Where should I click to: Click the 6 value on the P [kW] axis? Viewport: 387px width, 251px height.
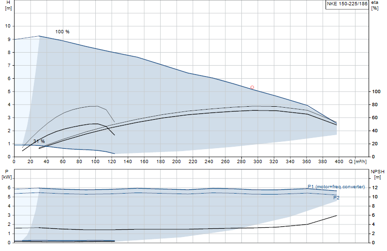coord(9,188)
